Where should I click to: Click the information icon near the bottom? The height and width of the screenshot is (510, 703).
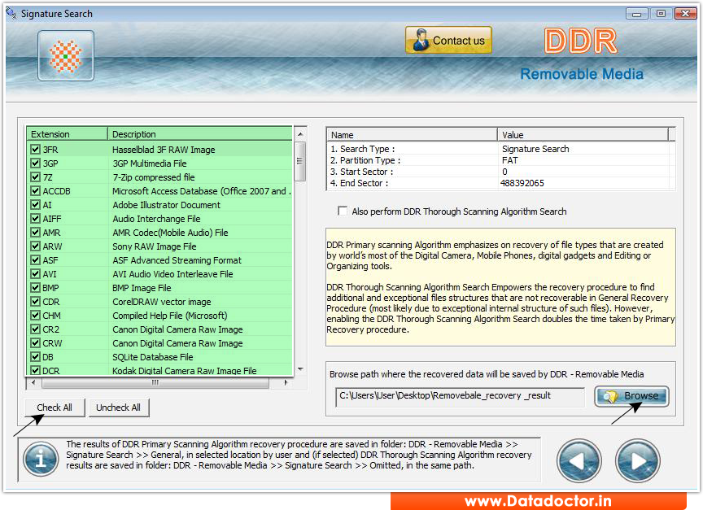40,460
